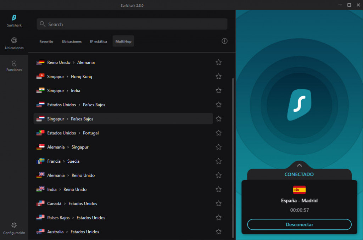Click the server list scrollbar
Screen dimensions: 363x240
pos(233,158)
